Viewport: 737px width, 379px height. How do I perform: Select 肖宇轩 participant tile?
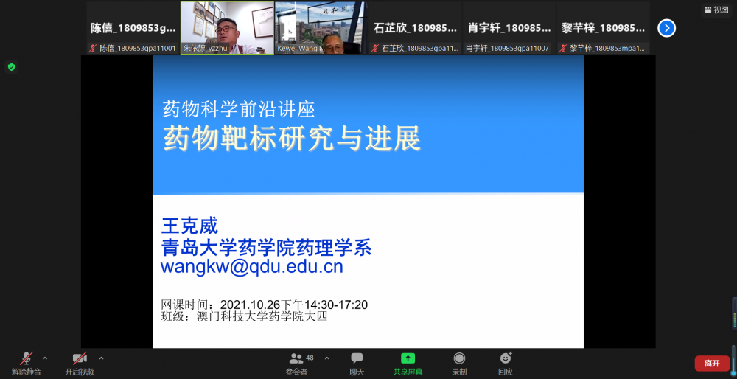click(509, 28)
